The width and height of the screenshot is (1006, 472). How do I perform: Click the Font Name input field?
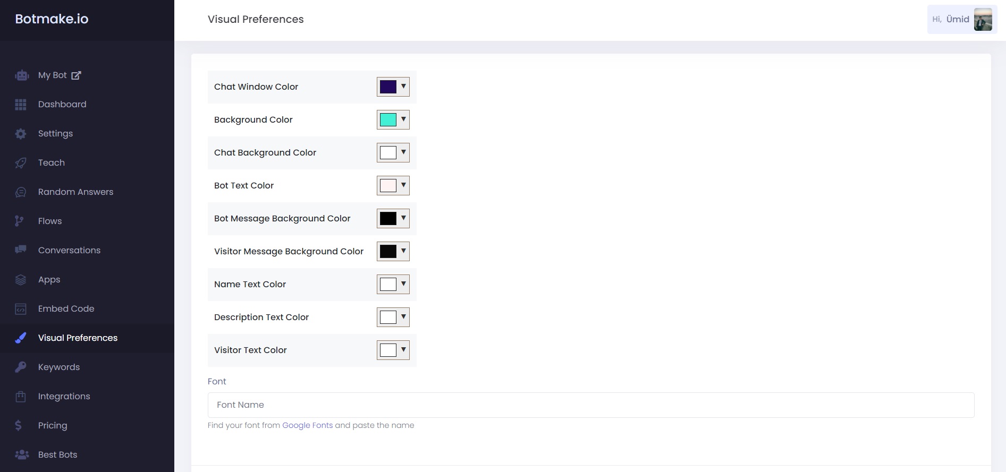590,405
